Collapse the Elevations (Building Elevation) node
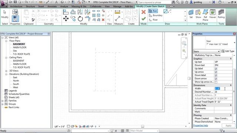237x133 pixels. [6, 74]
